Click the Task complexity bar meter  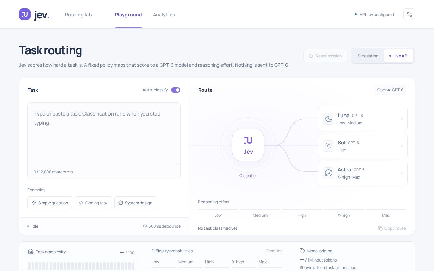click(81, 266)
